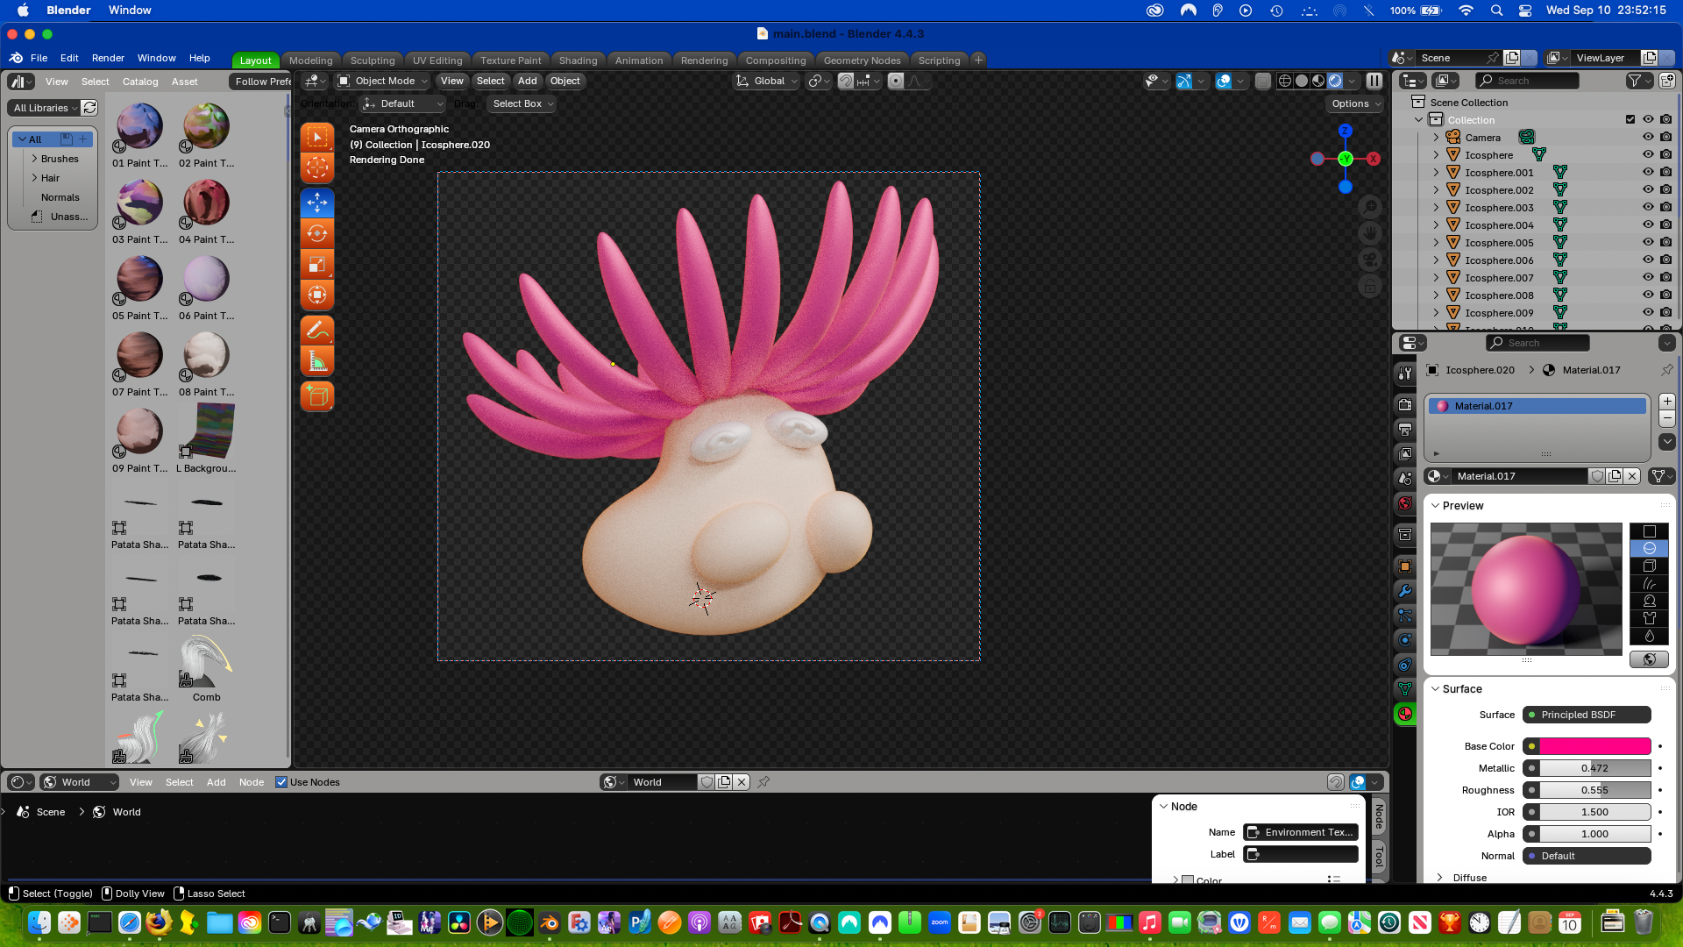The width and height of the screenshot is (1683, 947).
Task: Select the 04 Paint brush thumbnail
Action: coord(207,203)
